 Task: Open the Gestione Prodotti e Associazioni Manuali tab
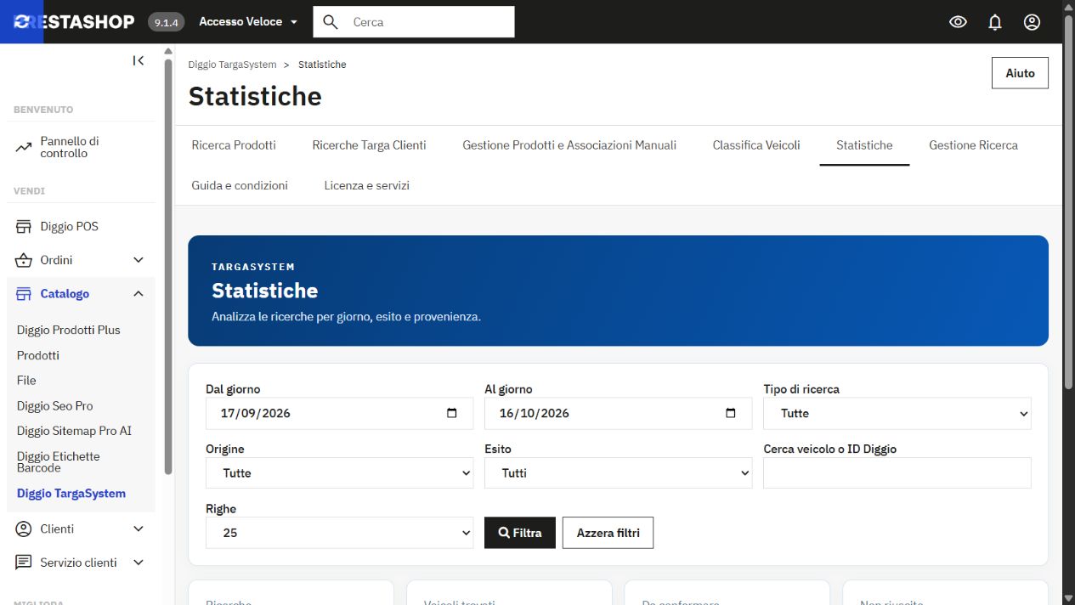click(x=569, y=145)
